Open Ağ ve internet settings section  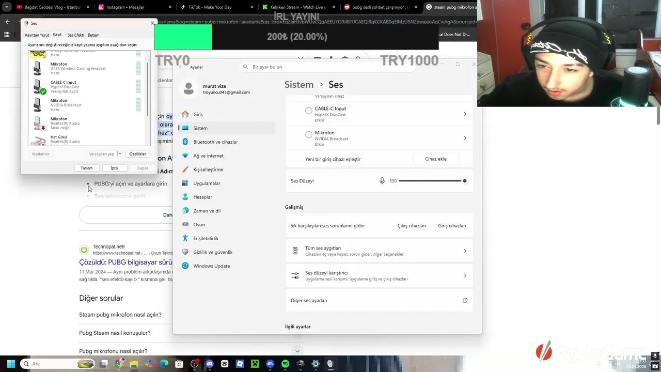(227, 156)
